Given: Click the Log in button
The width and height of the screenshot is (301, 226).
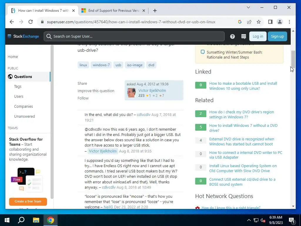Looking at the screenshot, I should click(x=258, y=36).
